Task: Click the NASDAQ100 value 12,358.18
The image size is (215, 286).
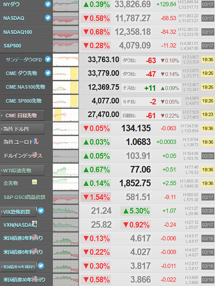Action: 133,32
